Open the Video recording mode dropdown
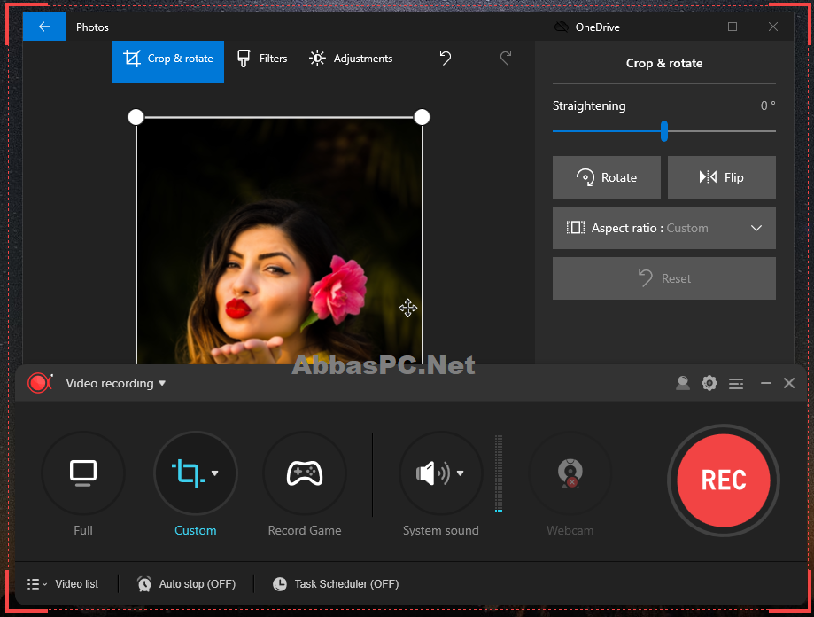 click(x=115, y=383)
